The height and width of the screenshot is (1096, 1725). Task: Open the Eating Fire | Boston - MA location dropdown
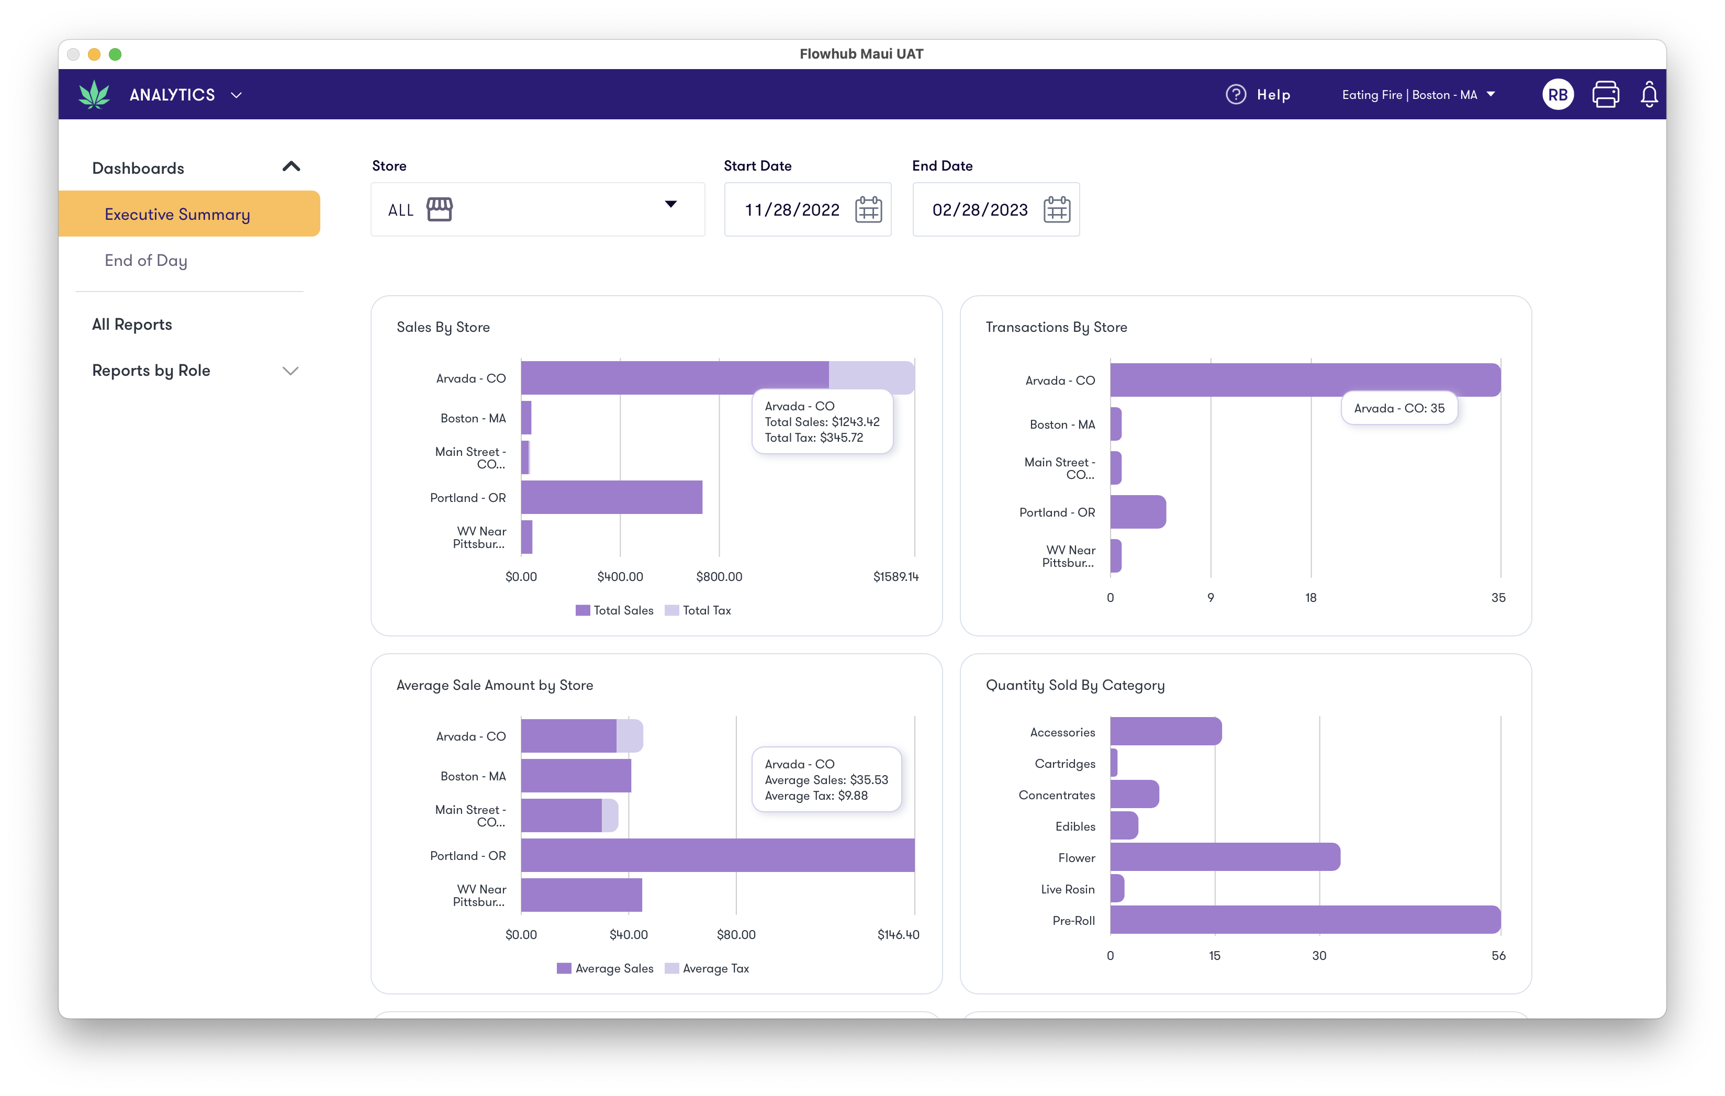coord(1418,95)
